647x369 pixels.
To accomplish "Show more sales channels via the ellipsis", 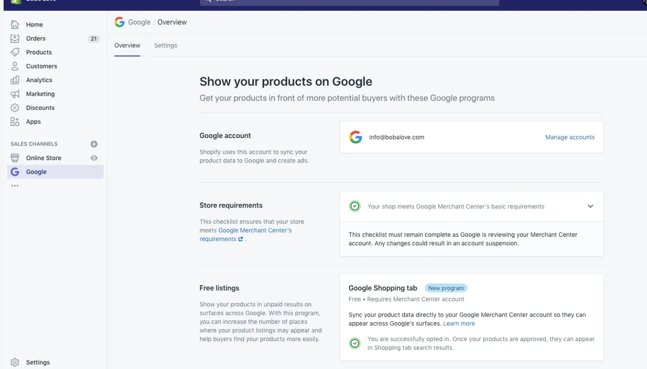I will coord(15,185).
